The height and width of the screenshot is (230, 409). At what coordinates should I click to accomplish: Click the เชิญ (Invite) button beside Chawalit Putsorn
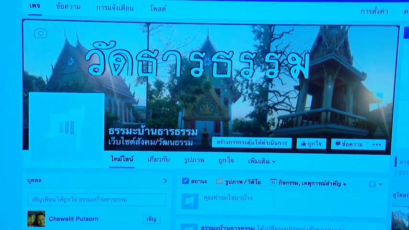tap(152, 219)
